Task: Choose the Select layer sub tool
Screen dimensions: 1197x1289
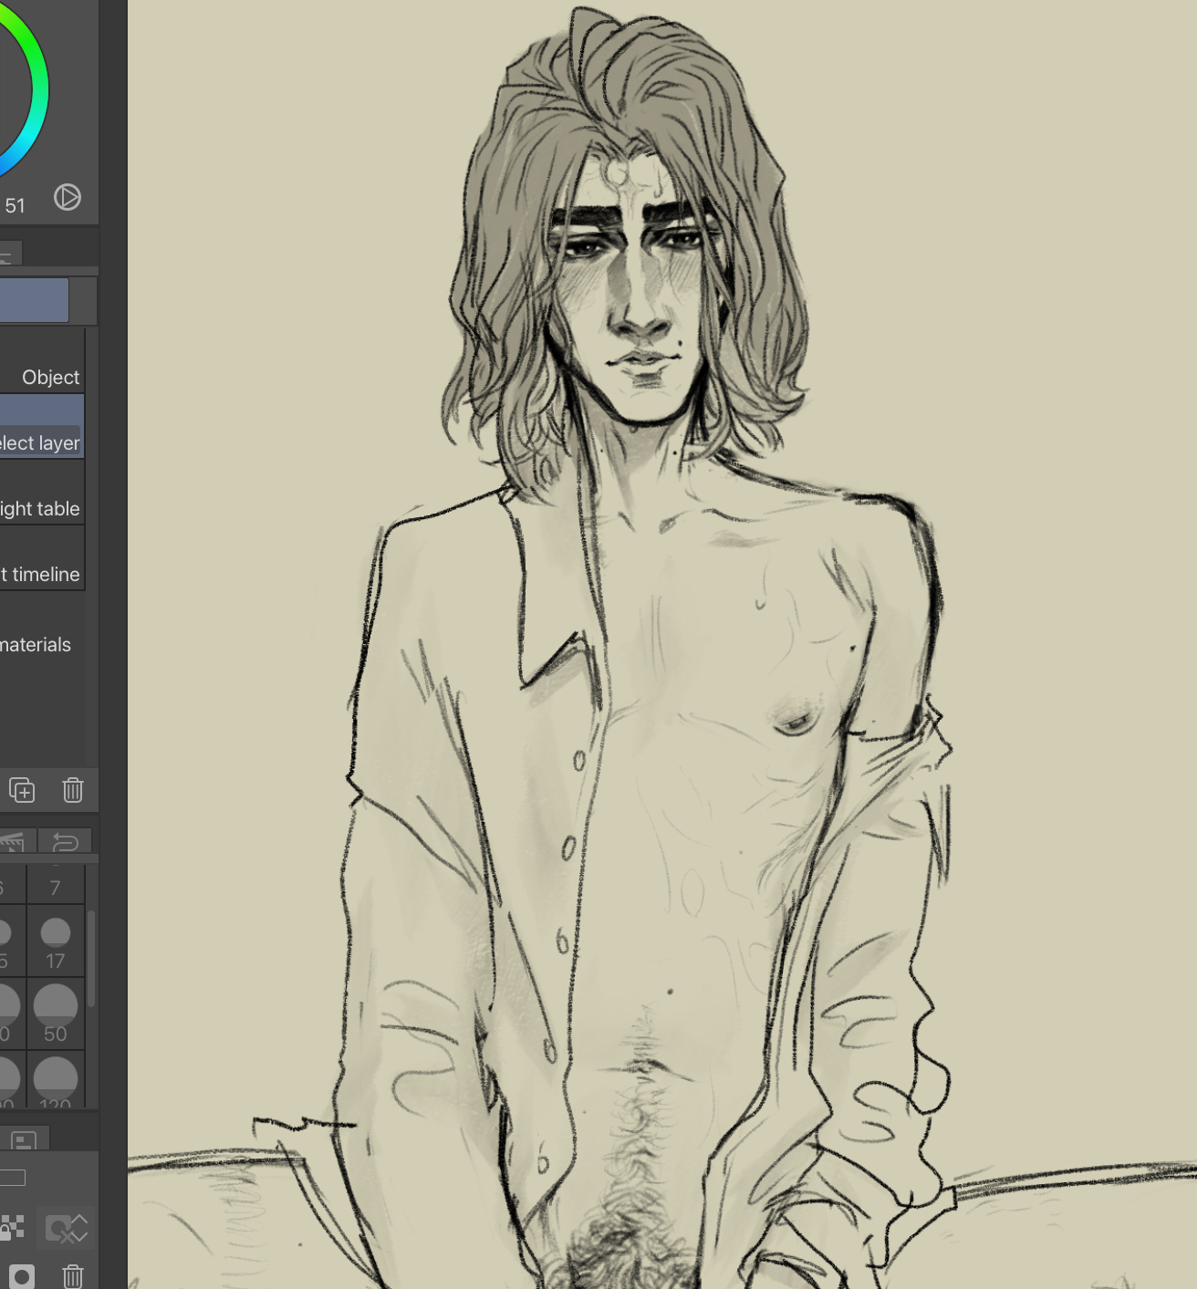Action: [x=42, y=426]
